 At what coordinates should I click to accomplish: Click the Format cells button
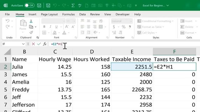coord(188,33)
